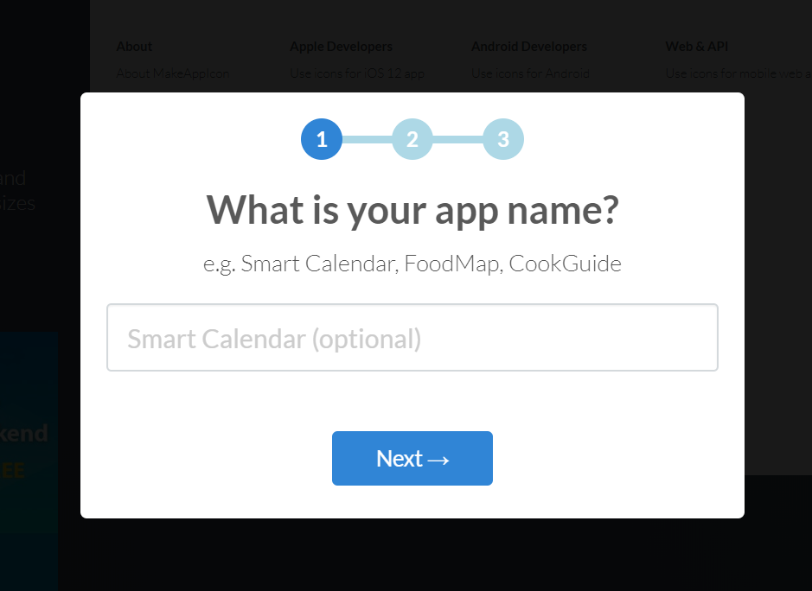Viewport: 812px width, 591px height.
Task: Follow the Use icons for Android link
Action: tap(530, 73)
